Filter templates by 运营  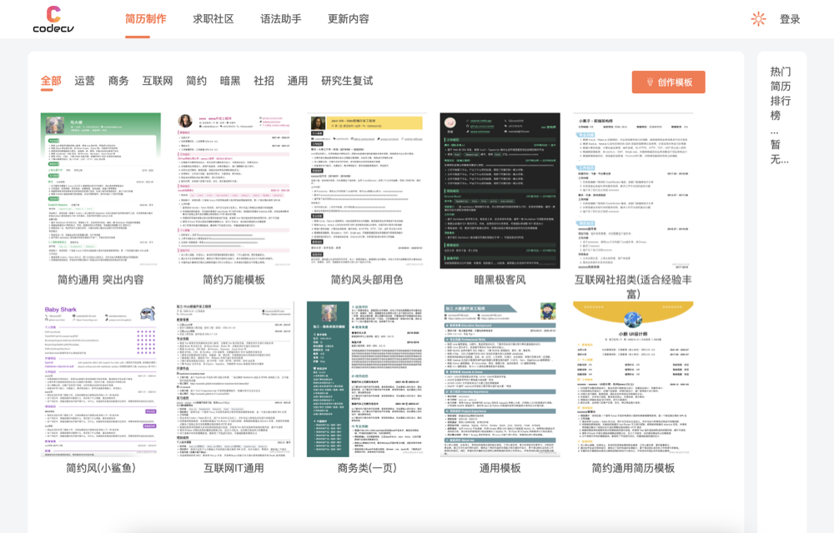[84, 81]
